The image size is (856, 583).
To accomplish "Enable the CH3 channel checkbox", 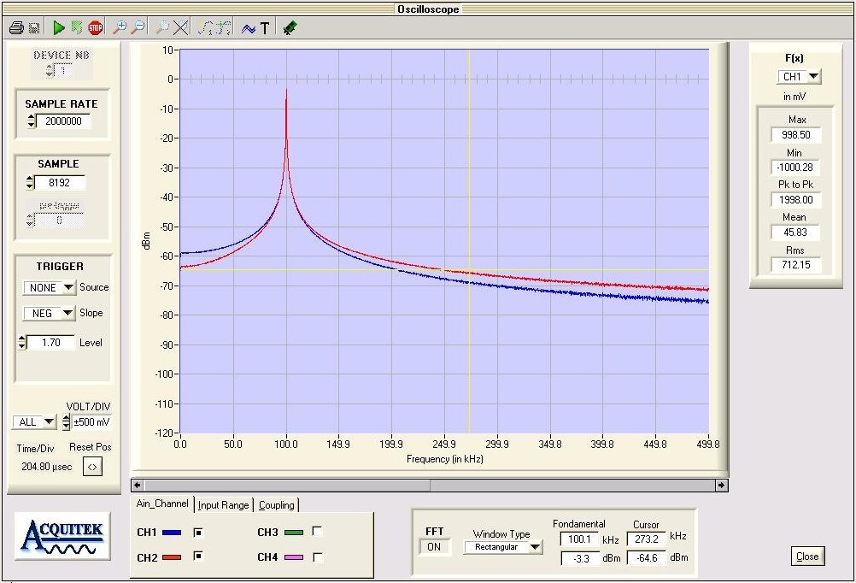I will click(317, 531).
